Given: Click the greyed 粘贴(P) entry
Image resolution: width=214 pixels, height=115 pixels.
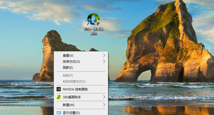Looking at the screenshot, I should 81,75.
